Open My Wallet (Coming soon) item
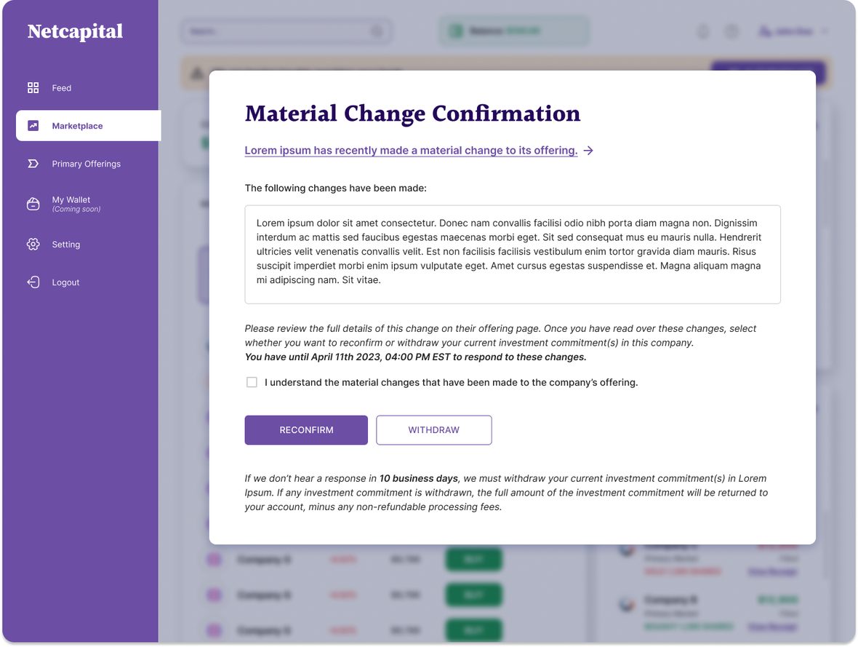Viewport: 858px width, 647px height. click(x=76, y=204)
